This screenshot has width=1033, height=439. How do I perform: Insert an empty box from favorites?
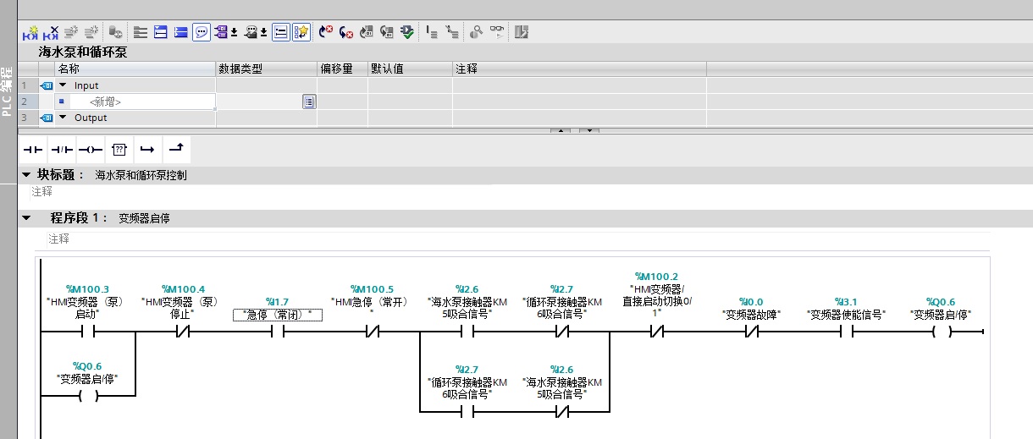(119, 150)
